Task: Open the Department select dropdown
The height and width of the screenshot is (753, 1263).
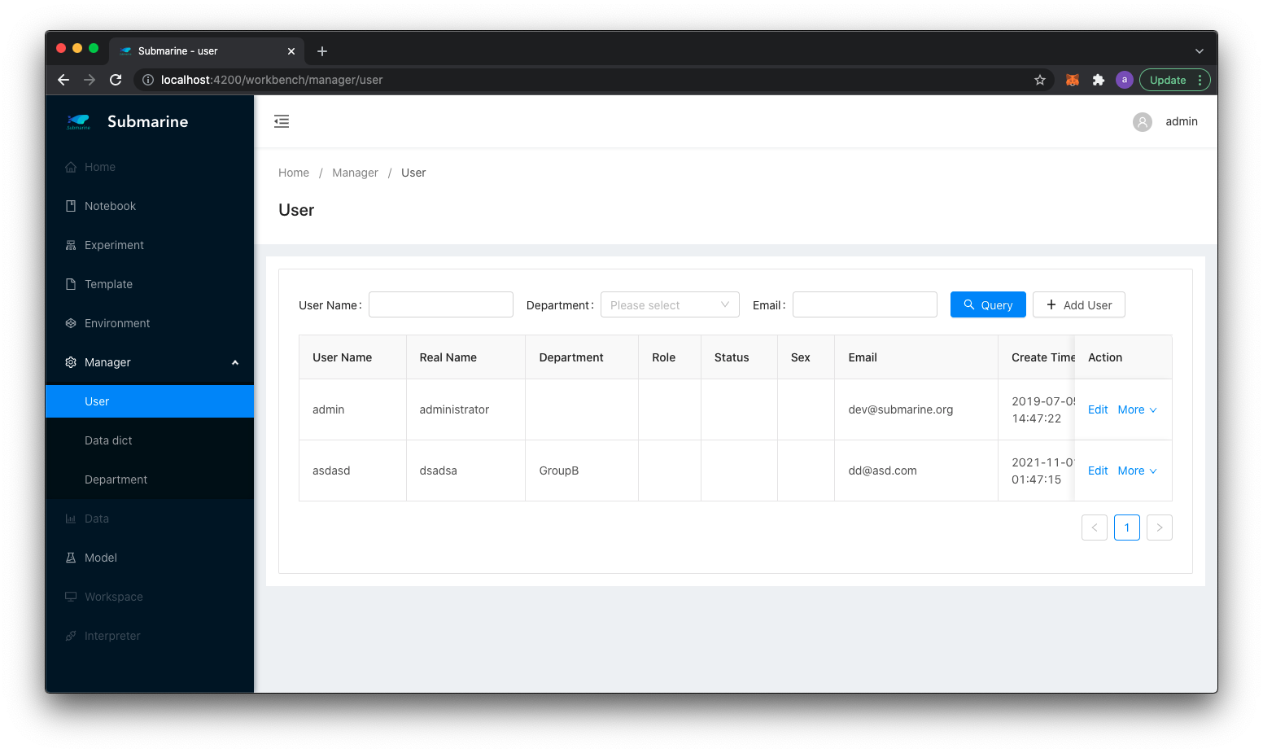Action: pyautogui.click(x=670, y=304)
